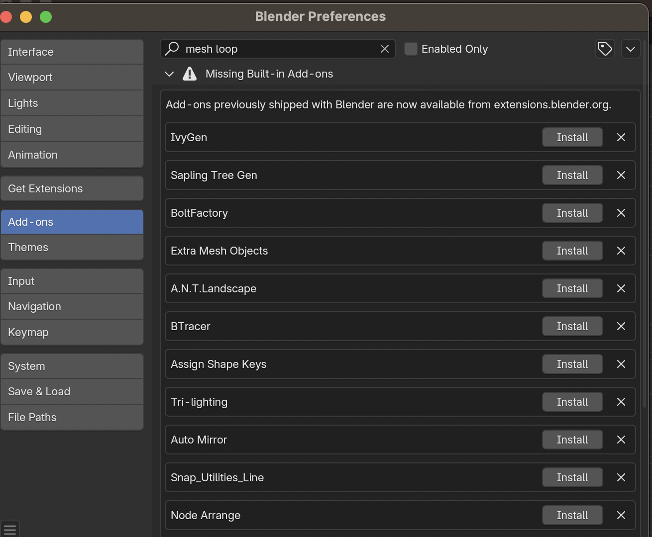The height and width of the screenshot is (537, 652).
Task: Open the add-ons settings dropdown arrow
Action: click(631, 49)
